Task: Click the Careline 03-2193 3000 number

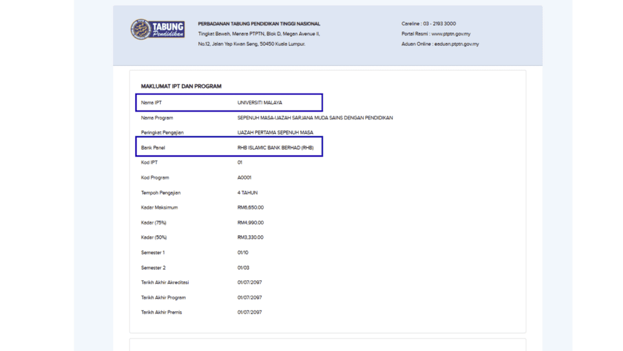Action: click(x=439, y=24)
